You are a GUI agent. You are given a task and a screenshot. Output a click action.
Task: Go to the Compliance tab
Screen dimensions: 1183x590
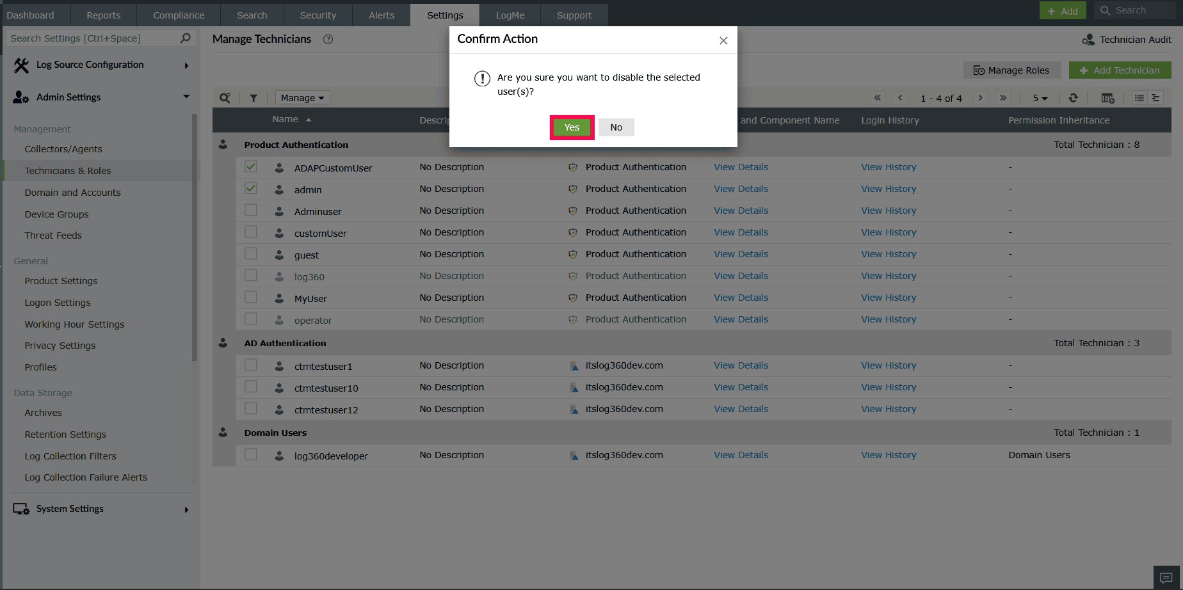(179, 15)
